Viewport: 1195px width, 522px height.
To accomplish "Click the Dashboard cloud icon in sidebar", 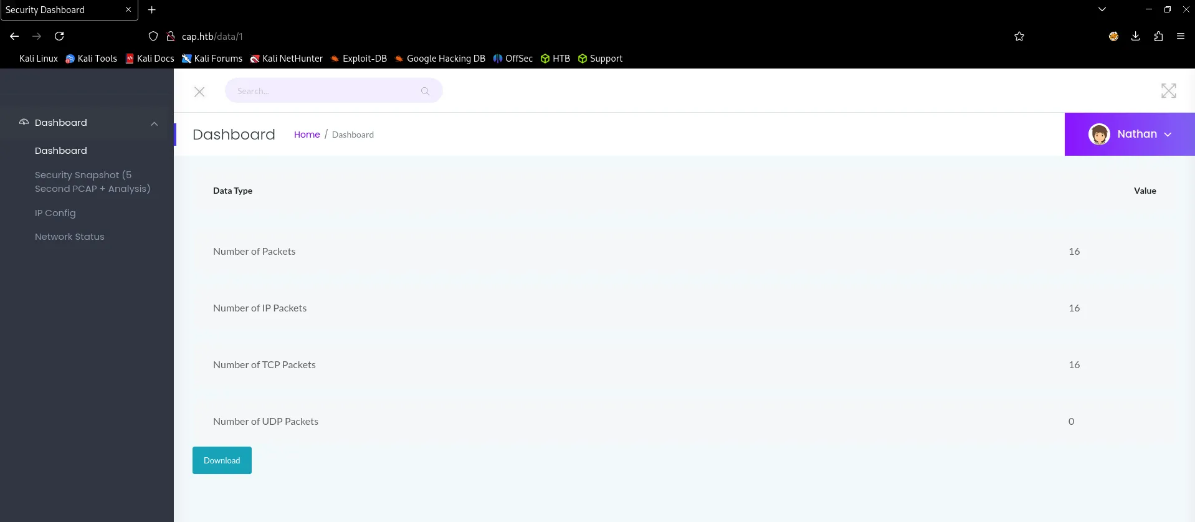I will pyautogui.click(x=24, y=122).
